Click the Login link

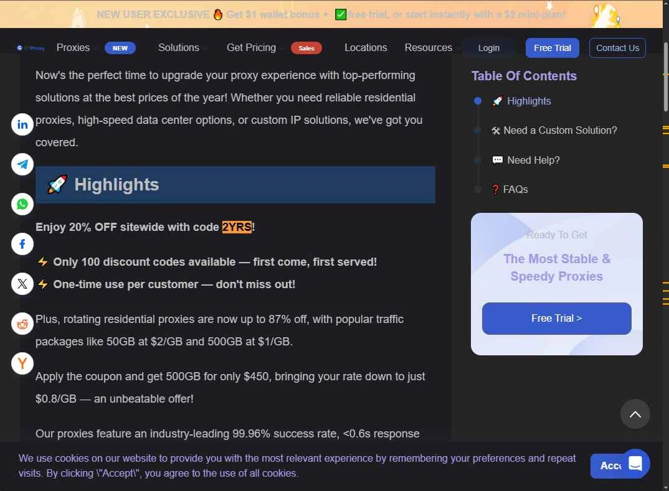(488, 48)
